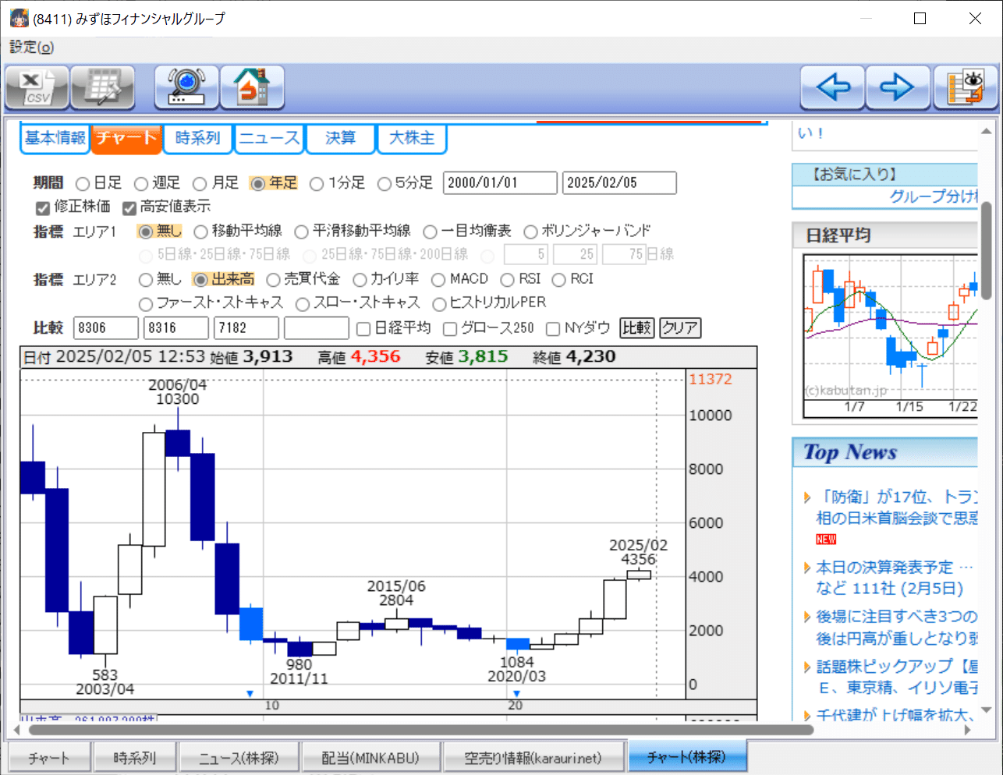Image resolution: width=1003 pixels, height=775 pixels.
Task: Open the 大株主 tab
Action: pos(412,138)
